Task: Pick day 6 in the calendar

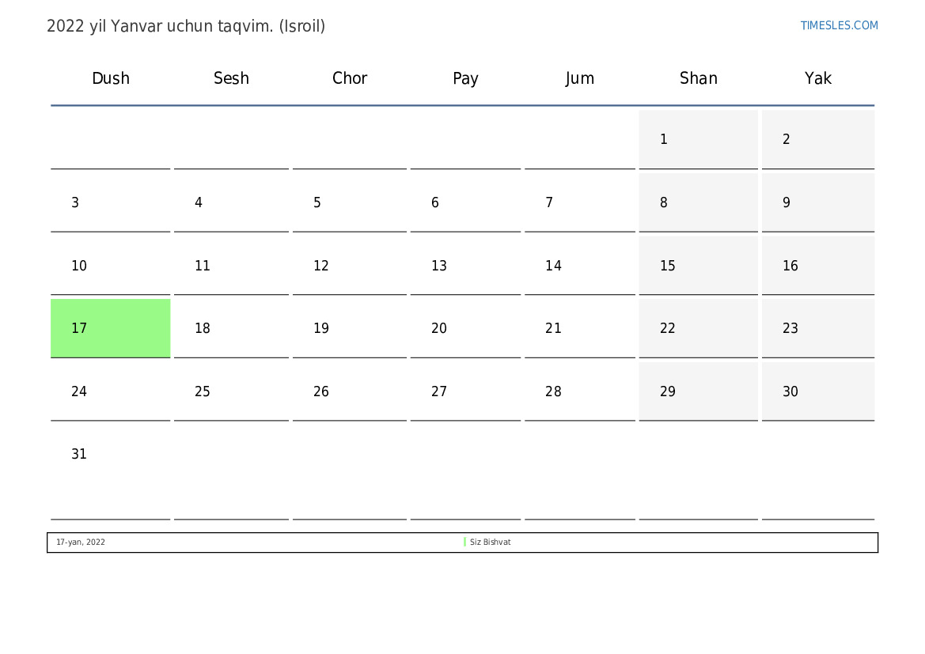Action: pos(465,202)
